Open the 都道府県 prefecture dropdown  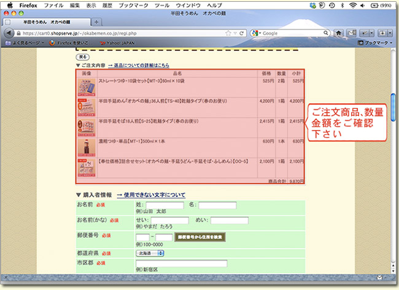click(x=150, y=253)
